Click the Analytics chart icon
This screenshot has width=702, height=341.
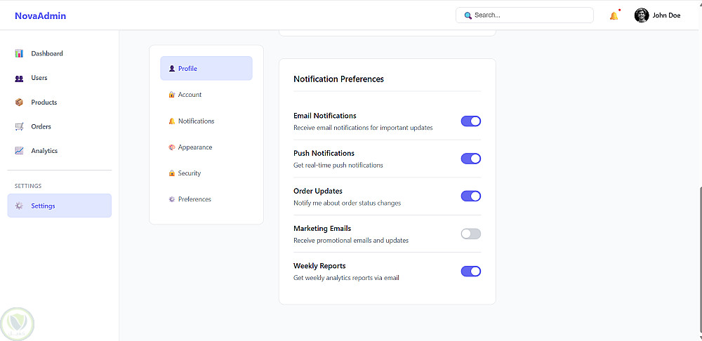click(x=19, y=151)
